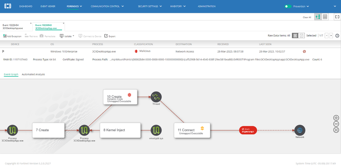Select the 10 Create event box
Viewport: 341px width, 166px height.
(x=120, y=97)
